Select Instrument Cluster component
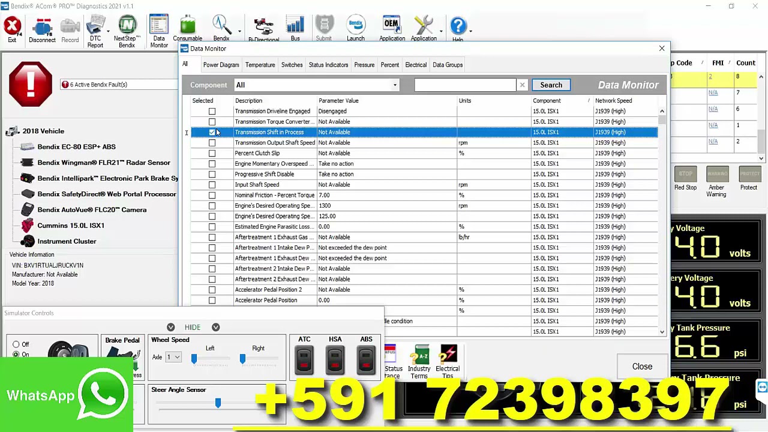Image resolution: width=768 pixels, height=432 pixels. [67, 241]
